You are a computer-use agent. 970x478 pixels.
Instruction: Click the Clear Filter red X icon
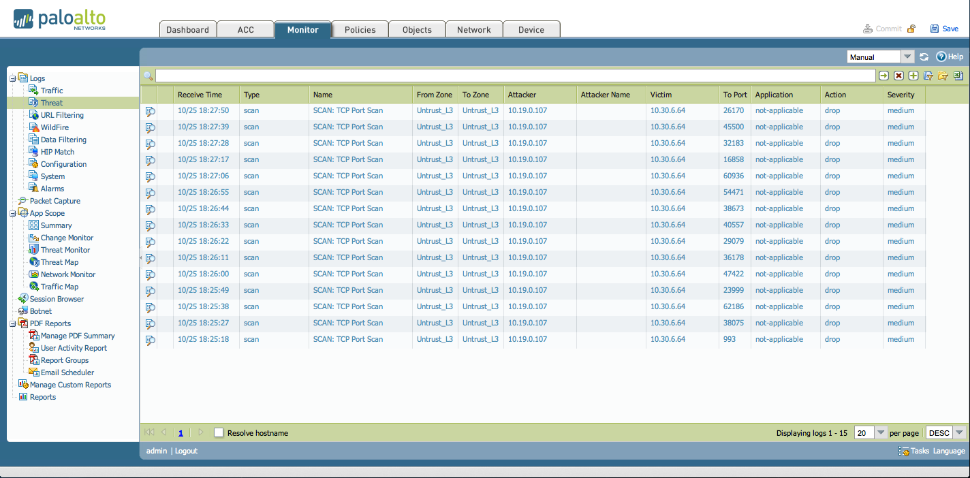pyautogui.click(x=898, y=76)
